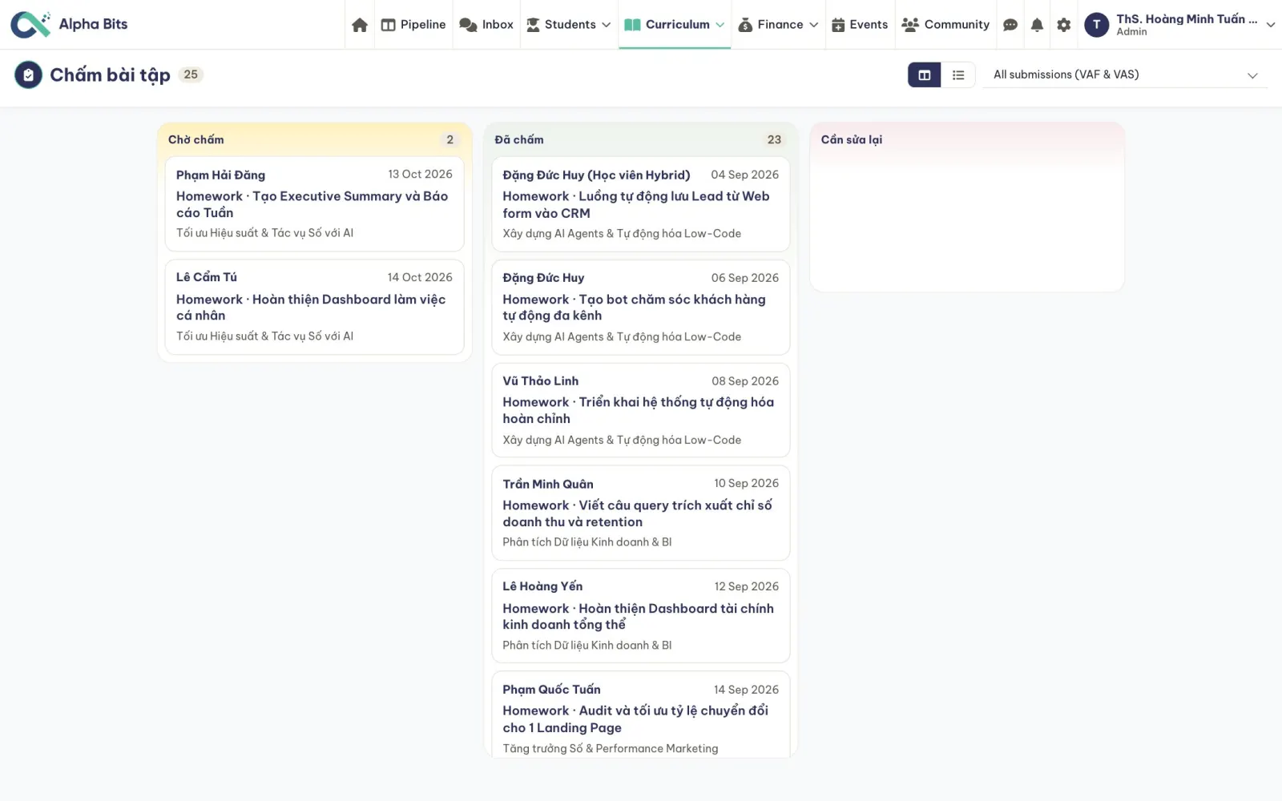Screen dimensions: 1282x801
Task: Open the Pipeline tab
Action: tap(413, 25)
